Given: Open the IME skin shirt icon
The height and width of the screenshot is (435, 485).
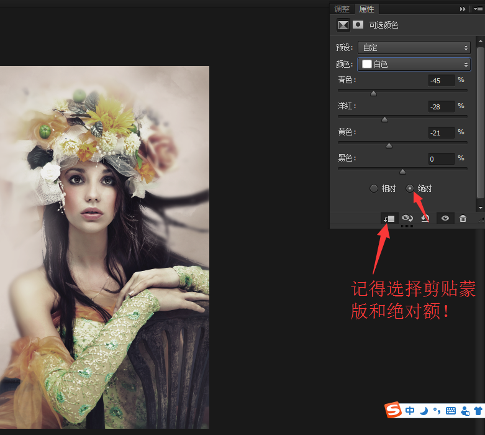Looking at the screenshot, I should [478, 411].
